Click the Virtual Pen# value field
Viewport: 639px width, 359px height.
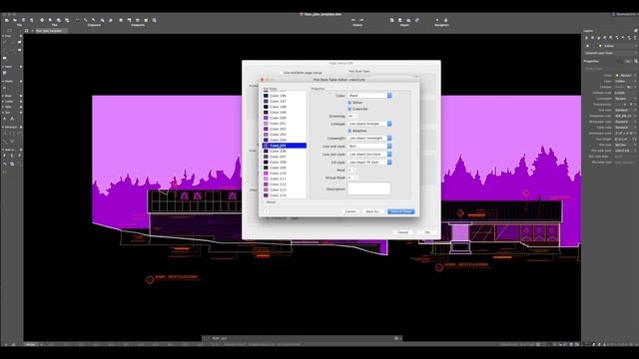352,178
